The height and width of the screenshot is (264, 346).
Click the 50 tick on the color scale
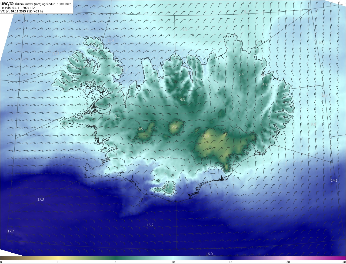(x=344, y=262)
